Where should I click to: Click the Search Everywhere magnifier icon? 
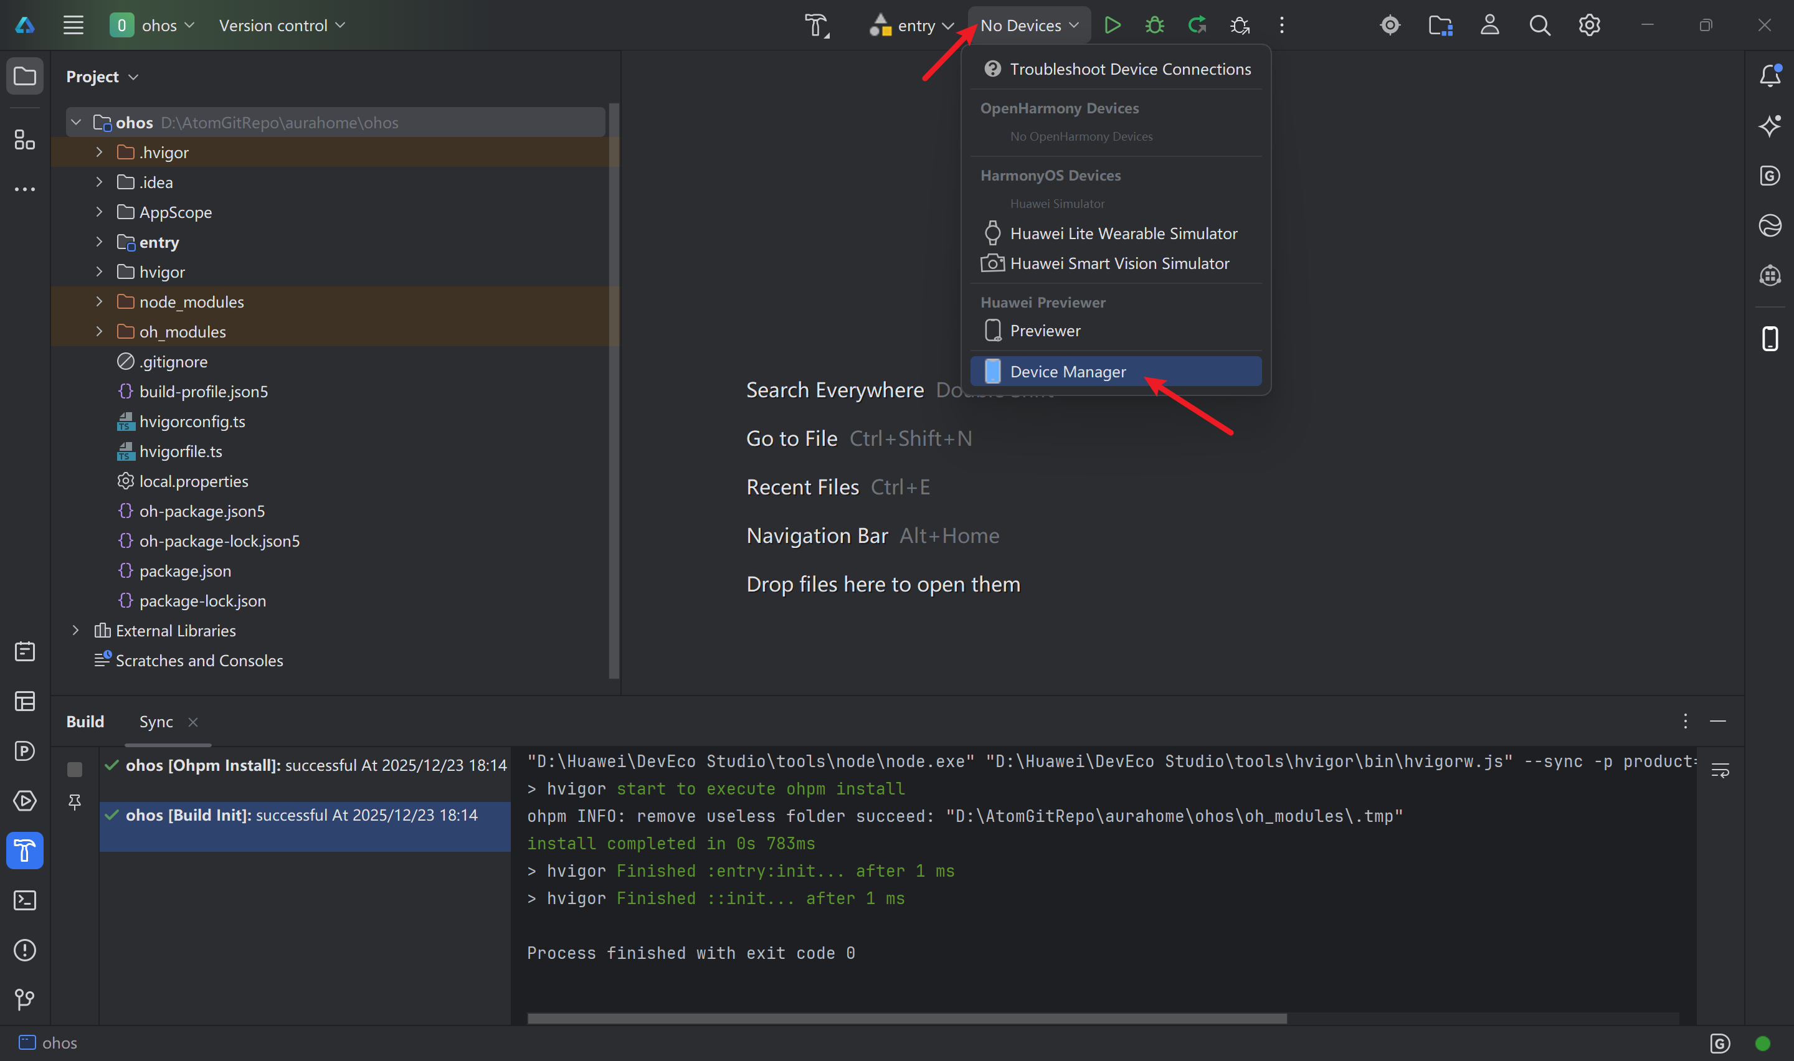coord(1539,26)
